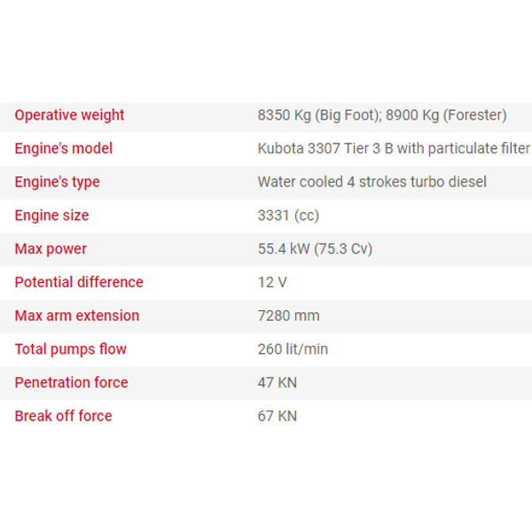Click the Engine's model label
The image size is (532, 532).
tap(64, 149)
